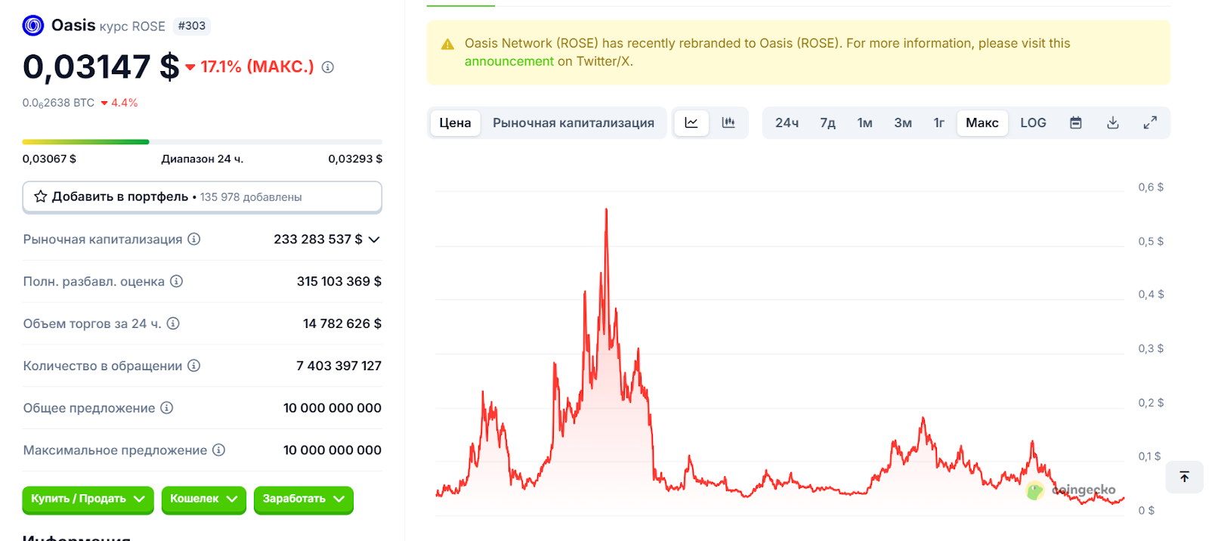Image resolution: width=1209 pixels, height=541 pixels.
Task: Click the #303 rank badge
Action: tap(191, 26)
